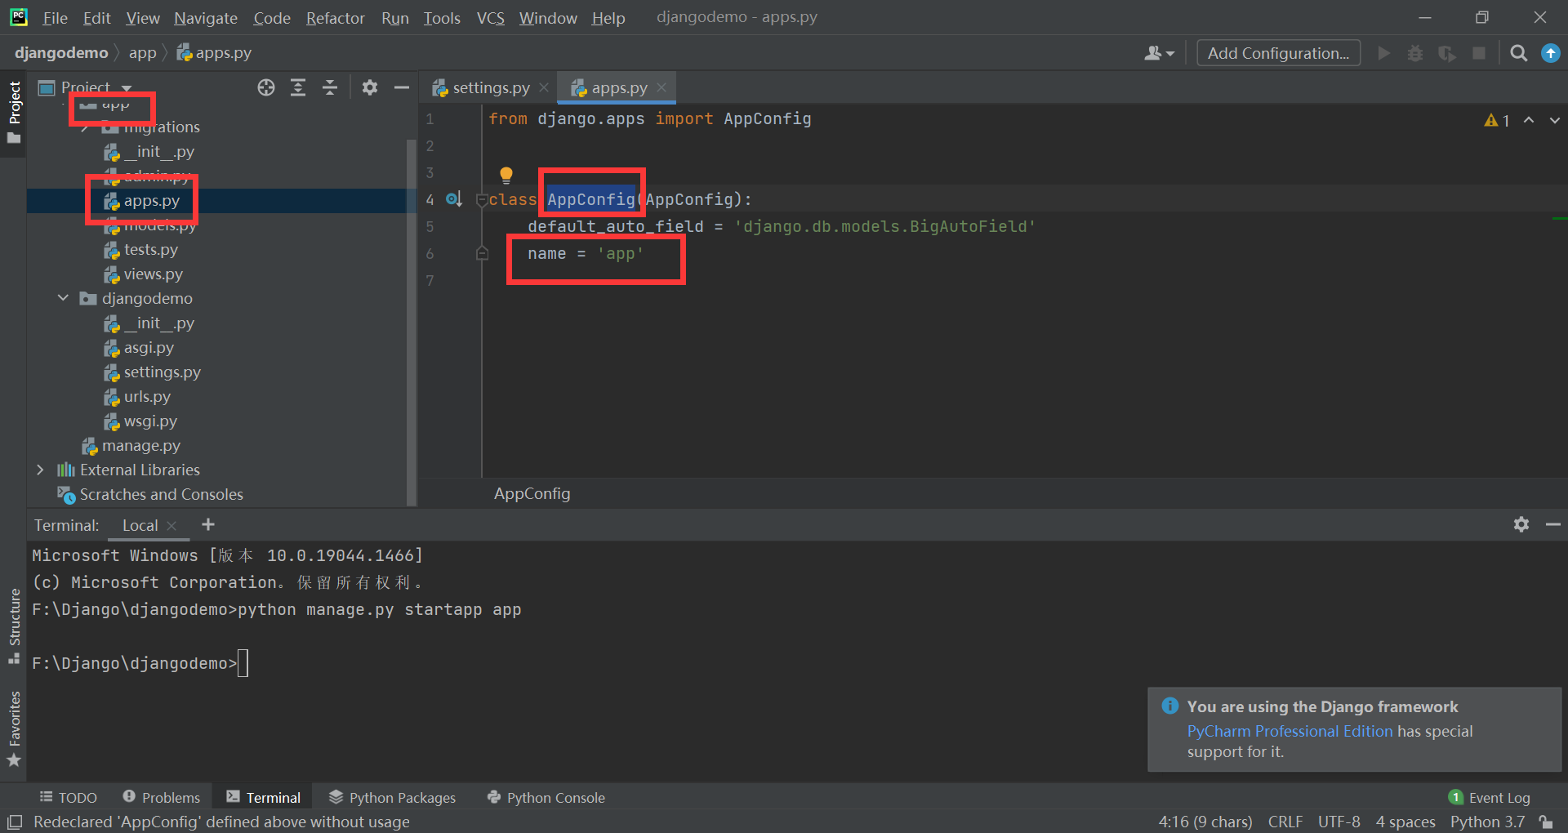This screenshot has height=833, width=1568.
Task: Click Python 3.7 interpreter in status bar
Action: pos(1487,822)
